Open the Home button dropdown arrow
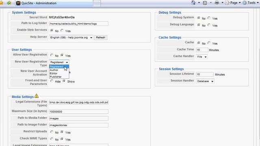 [x=199, y=3]
